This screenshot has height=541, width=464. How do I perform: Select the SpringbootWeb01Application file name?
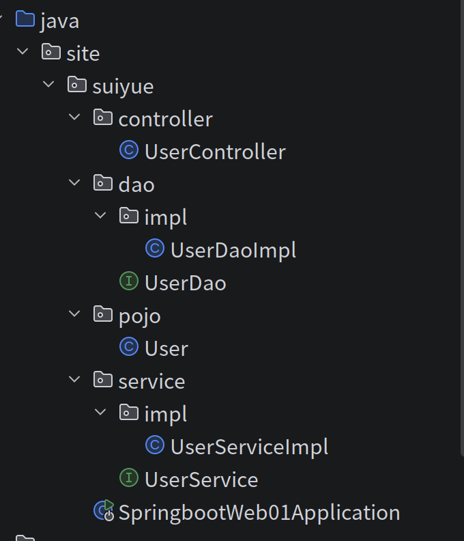(259, 512)
